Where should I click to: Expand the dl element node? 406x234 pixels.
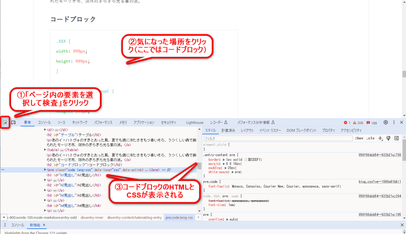45,130
